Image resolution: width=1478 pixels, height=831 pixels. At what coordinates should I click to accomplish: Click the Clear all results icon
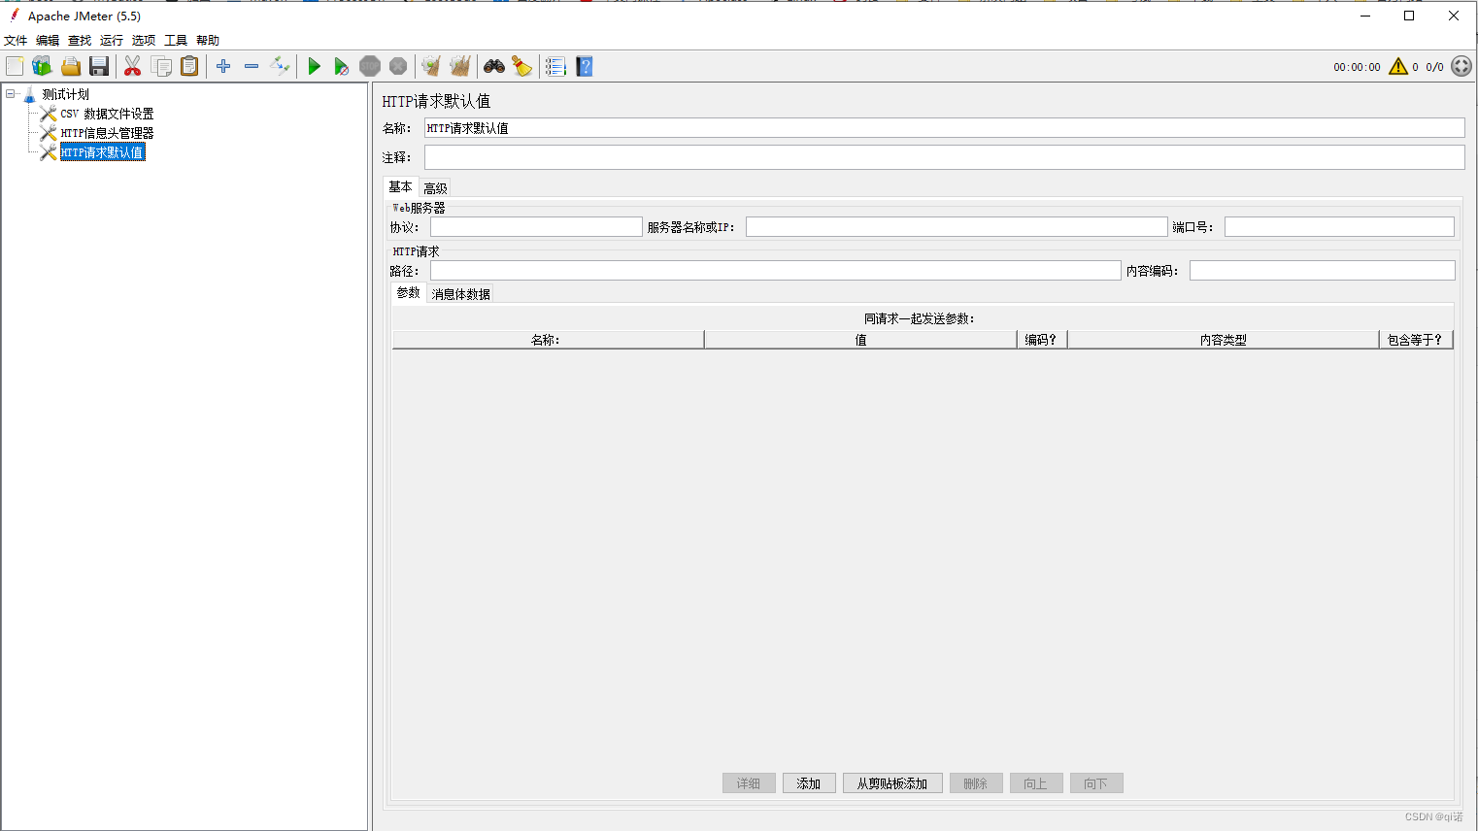coord(460,66)
